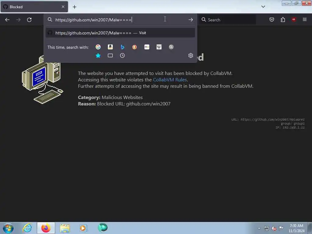
Task: Close the Blocked tab
Action: (63, 7)
